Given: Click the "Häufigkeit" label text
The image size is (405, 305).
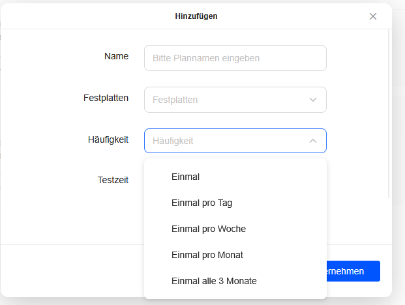Looking at the screenshot, I should coord(108,139).
